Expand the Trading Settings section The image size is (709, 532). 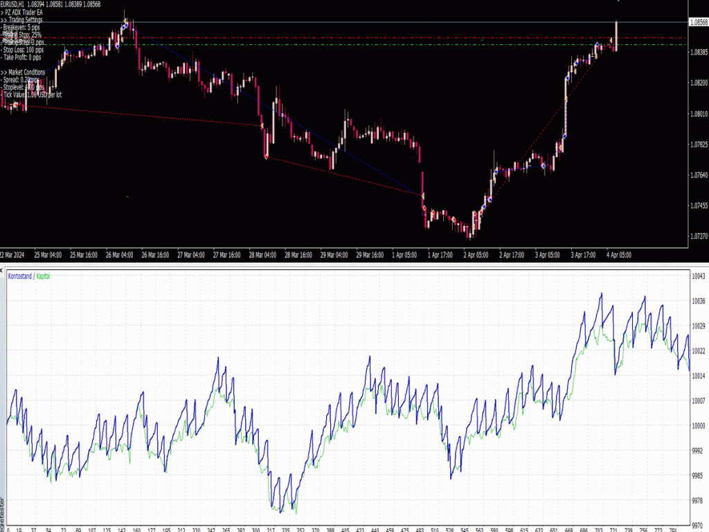click(23, 19)
